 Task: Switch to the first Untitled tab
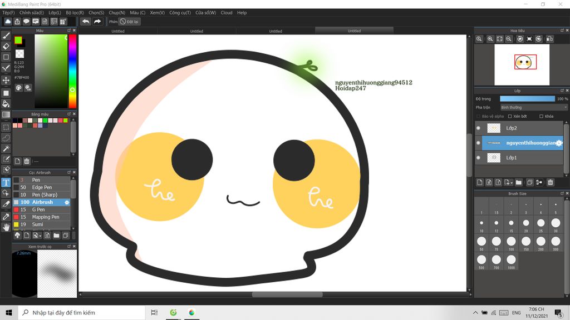[118, 31]
